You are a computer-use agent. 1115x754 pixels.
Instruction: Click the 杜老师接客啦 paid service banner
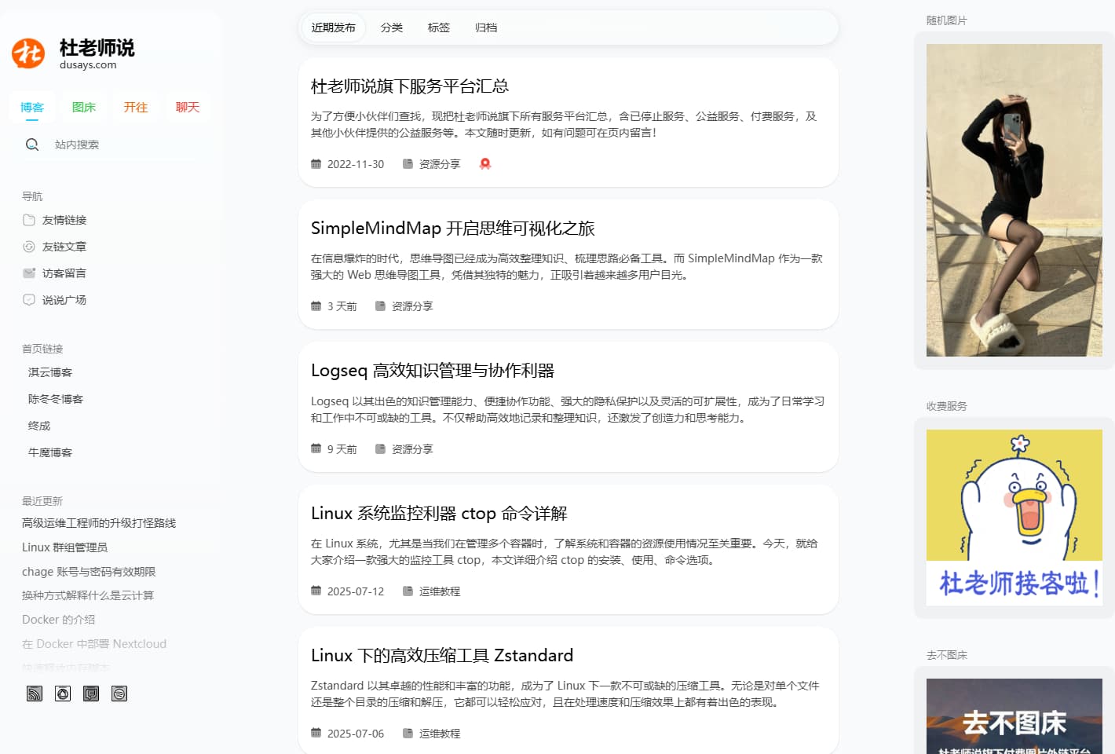1014,516
